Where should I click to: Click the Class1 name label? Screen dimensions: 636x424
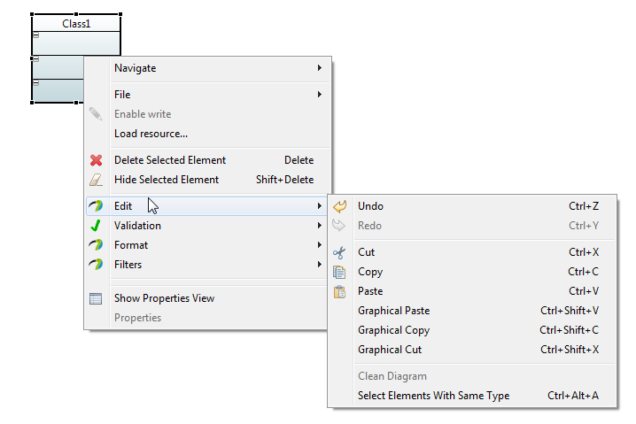tap(76, 24)
